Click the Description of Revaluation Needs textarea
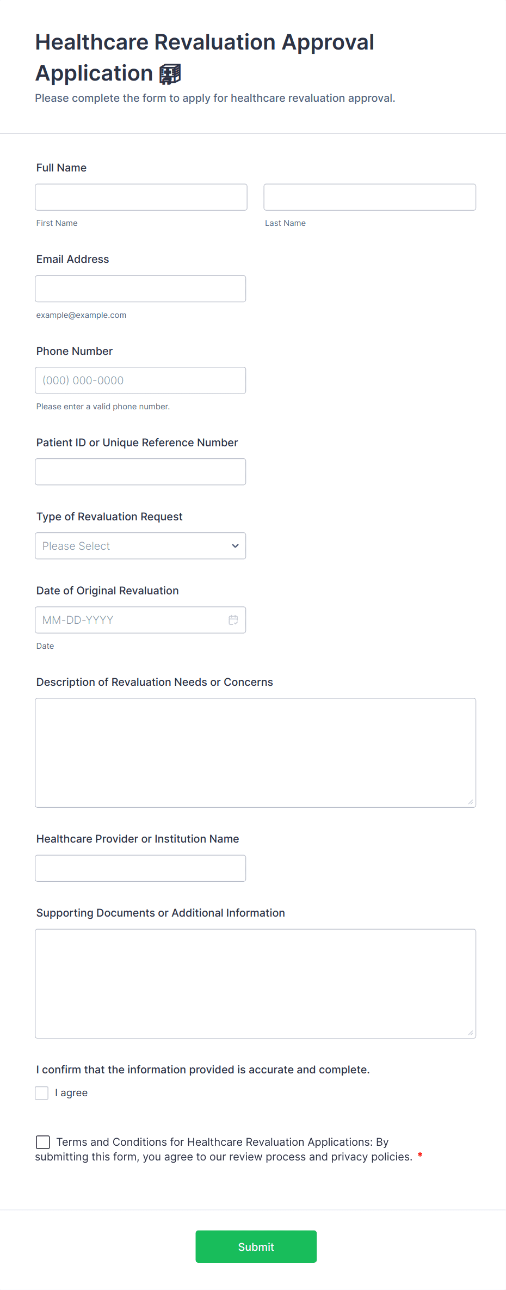506x1290 pixels. pyautogui.click(x=255, y=753)
